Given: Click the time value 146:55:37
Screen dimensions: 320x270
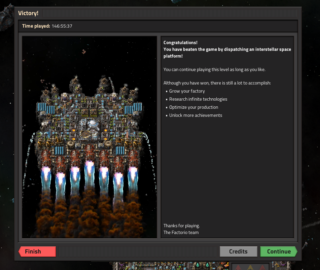Looking at the screenshot, I should tap(62, 26).
